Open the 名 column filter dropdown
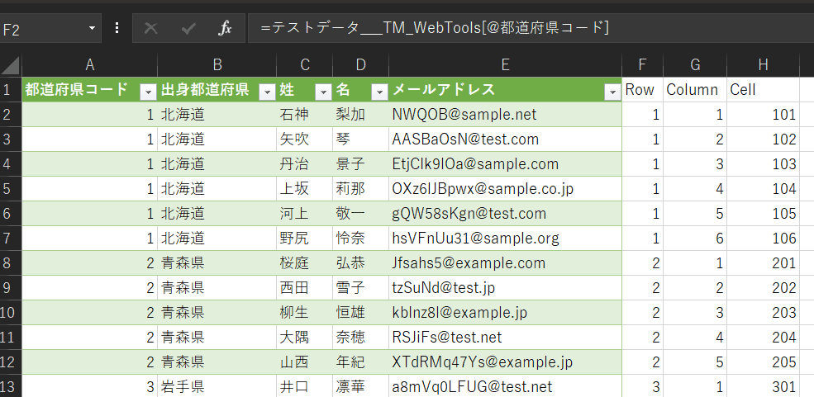This screenshot has height=397, width=814. [x=379, y=91]
